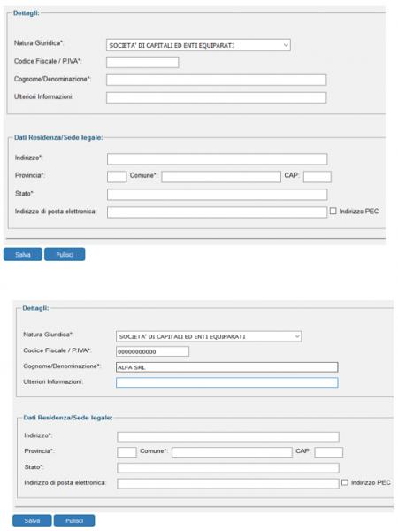The height and width of the screenshot is (531, 398).
Task: Click the Ulteriori Informazioni field in upper form
Action: click(217, 97)
